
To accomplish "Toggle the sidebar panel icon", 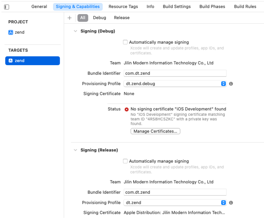I will 6,7.
